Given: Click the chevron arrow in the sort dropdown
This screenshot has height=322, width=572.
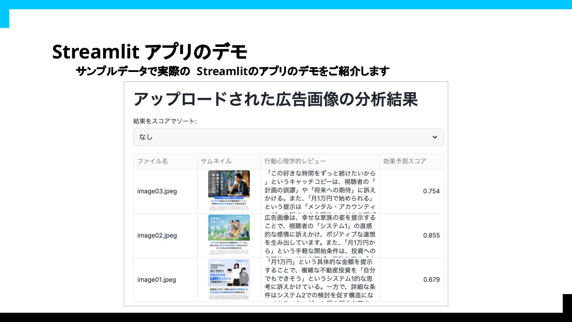Looking at the screenshot, I should click(x=435, y=137).
